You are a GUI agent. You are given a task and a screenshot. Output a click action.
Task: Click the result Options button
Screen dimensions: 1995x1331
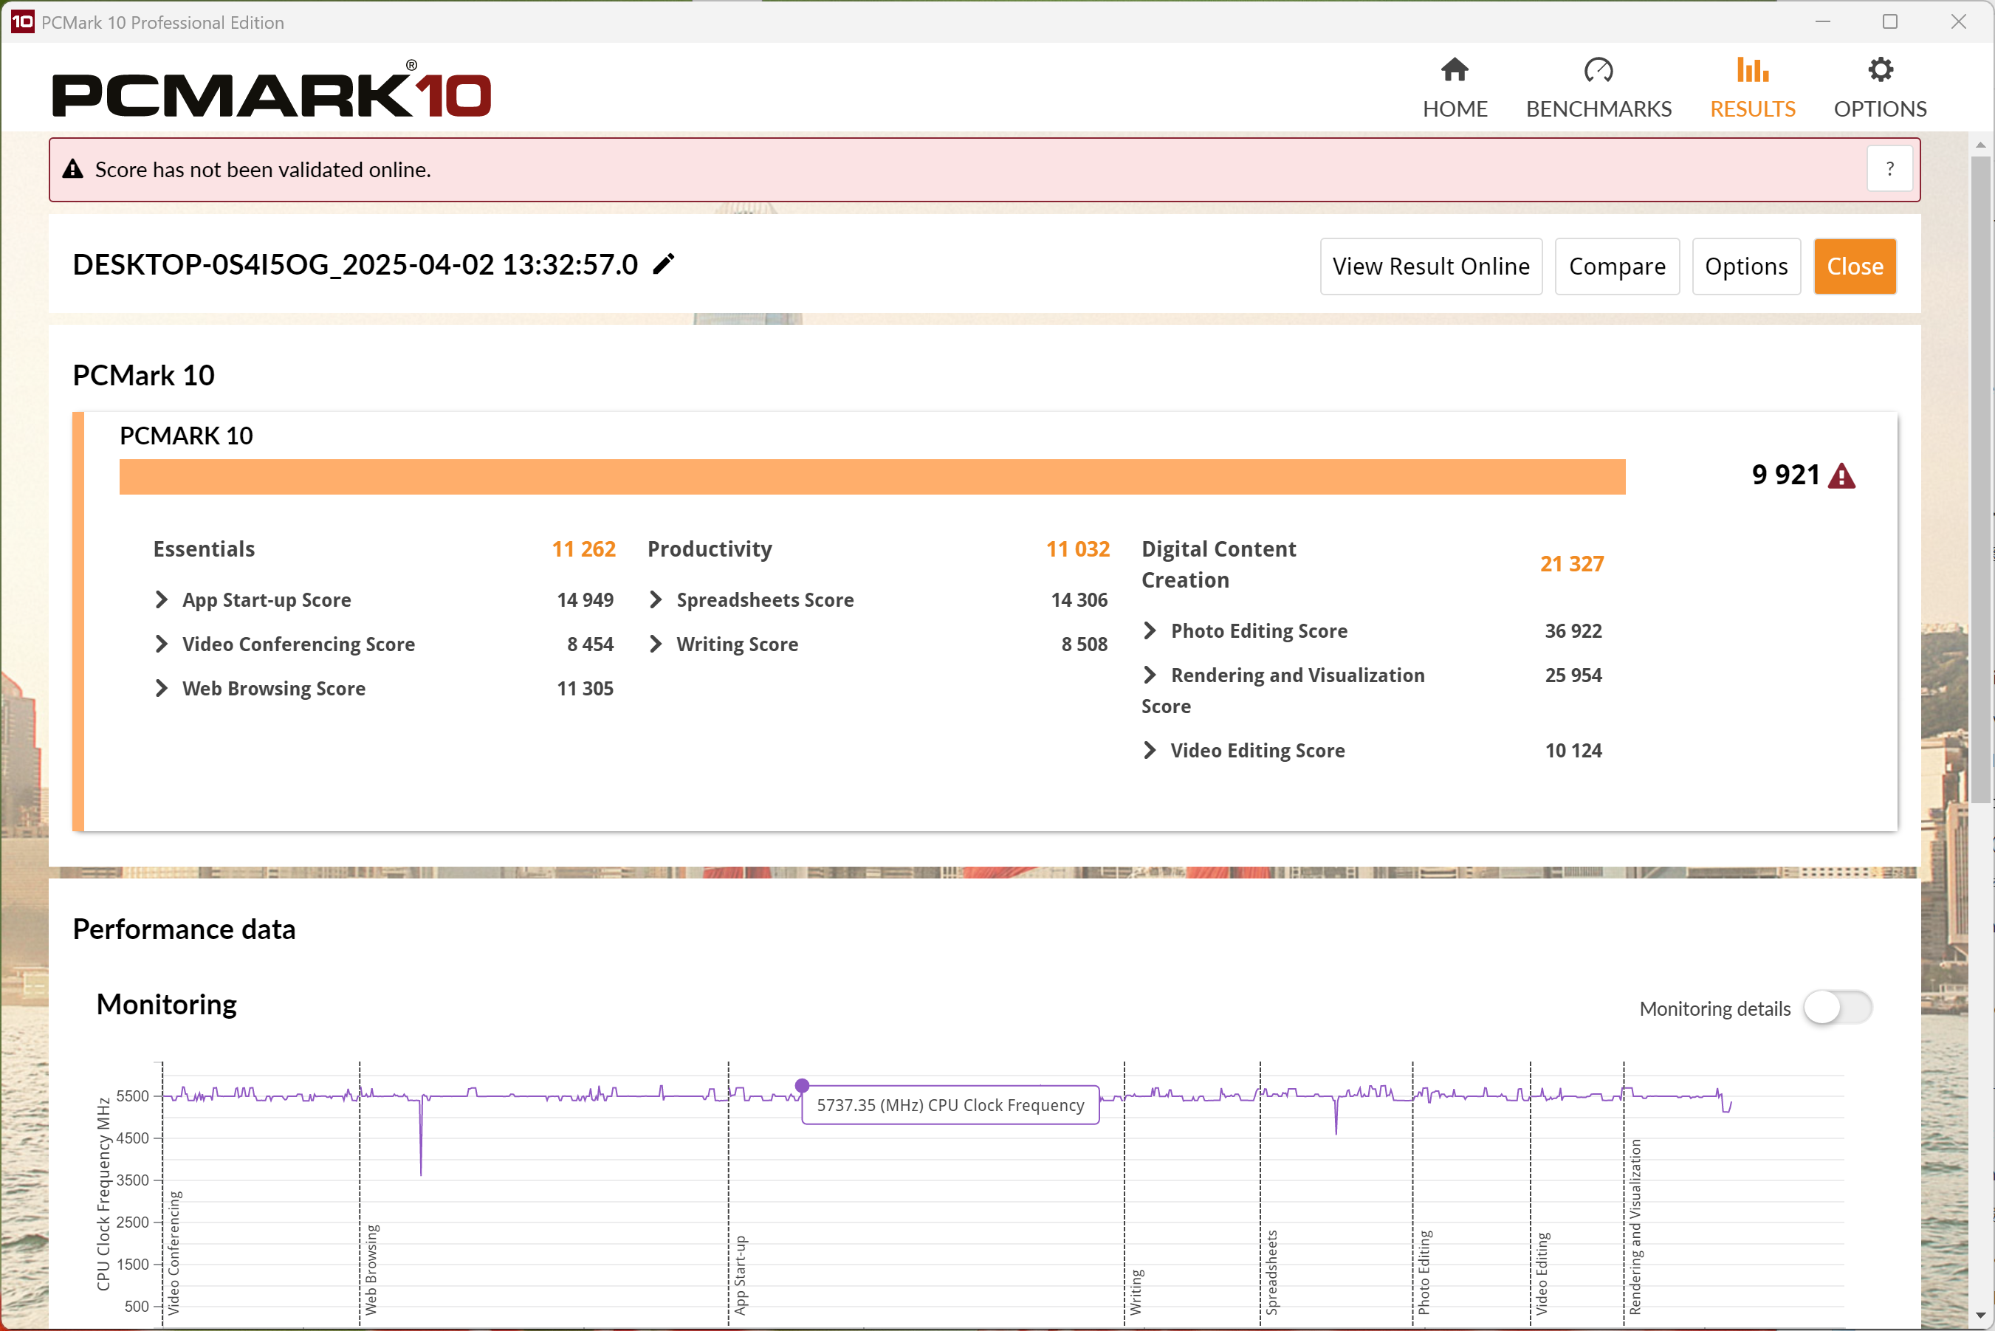[1745, 266]
